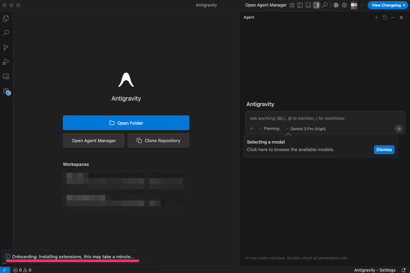Open the Planning mode dropdown

(x=269, y=128)
